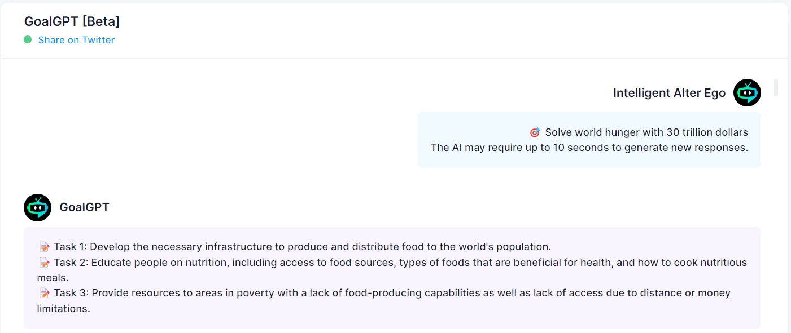Click the lavender GoalGPT response bubble
791x333 pixels.
[x=392, y=278]
